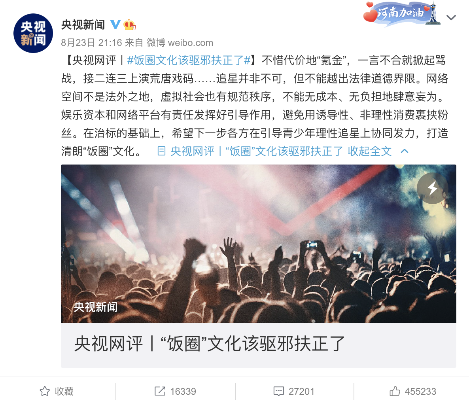This screenshot has width=469, height=405.
Task: Open the post options chevron menu
Action: 451,18
